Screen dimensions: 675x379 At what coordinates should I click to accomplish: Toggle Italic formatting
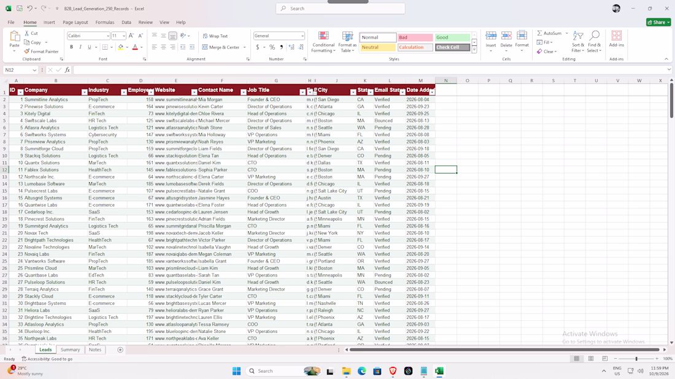pyautogui.click(x=80, y=47)
